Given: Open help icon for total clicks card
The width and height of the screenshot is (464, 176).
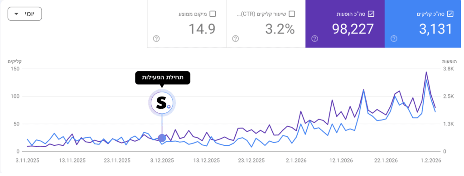Looking at the screenshot, I should (394, 39).
